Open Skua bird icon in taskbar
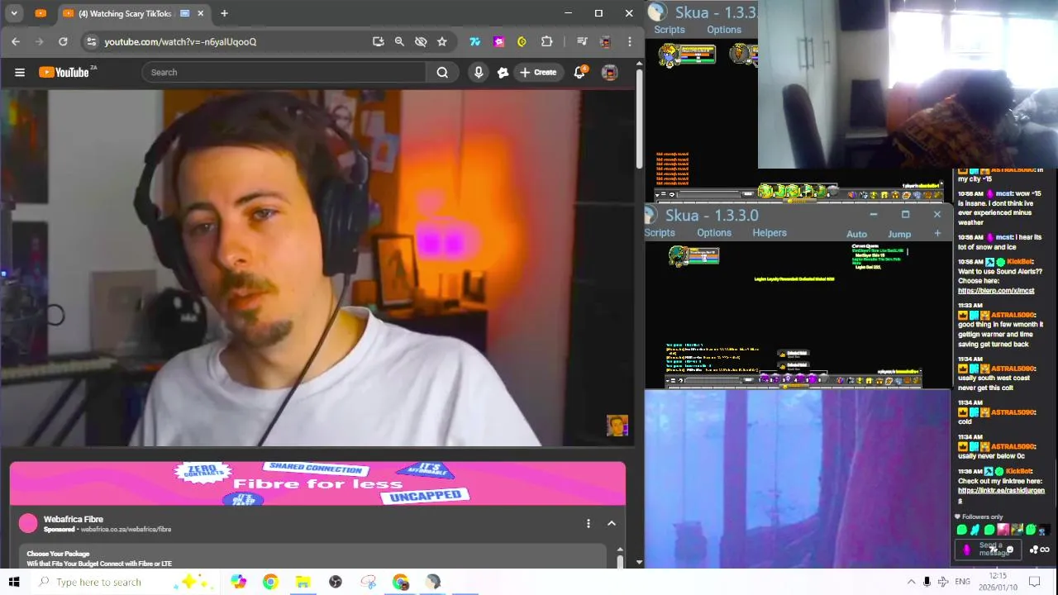 433,582
